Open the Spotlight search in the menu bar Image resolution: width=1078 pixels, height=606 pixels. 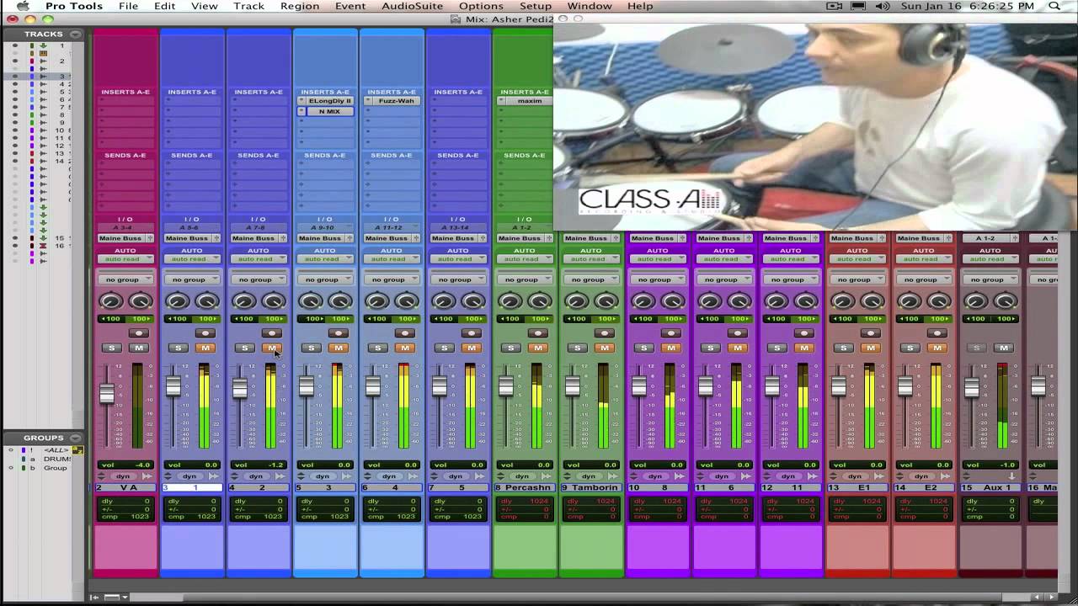click(x=1056, y=6)
